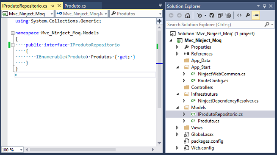Select the IProdutoRepositorio.cs editor tab
This screenshot has width=277, height=155.
click(x=25, y=6)
